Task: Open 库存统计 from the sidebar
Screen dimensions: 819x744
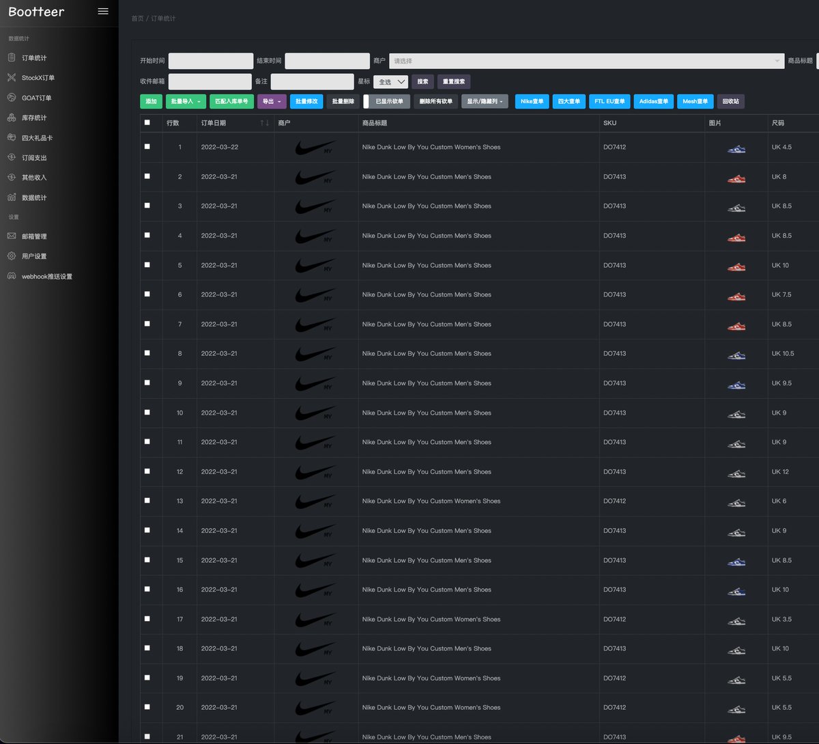Action: [x=34, y=118]
